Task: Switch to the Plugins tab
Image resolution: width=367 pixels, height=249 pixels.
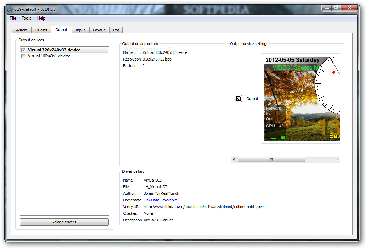Action: (x=41, y=30)
